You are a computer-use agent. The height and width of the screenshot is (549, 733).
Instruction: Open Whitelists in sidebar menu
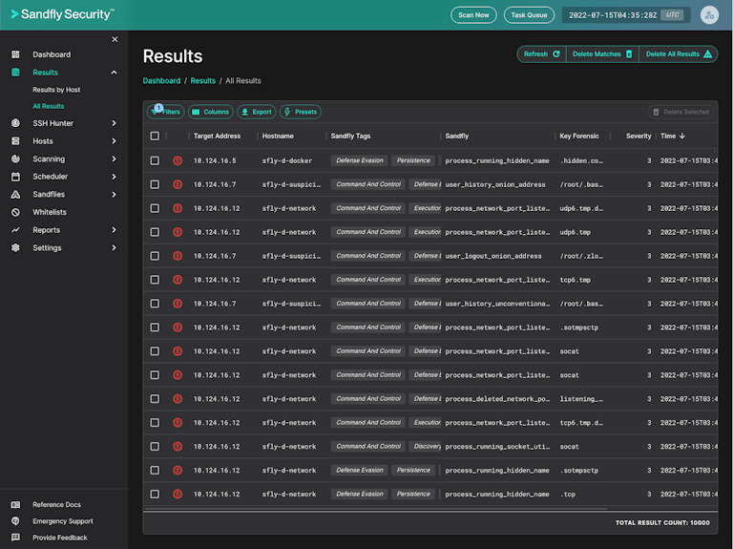pyautogui.click(x=50, y=212)
